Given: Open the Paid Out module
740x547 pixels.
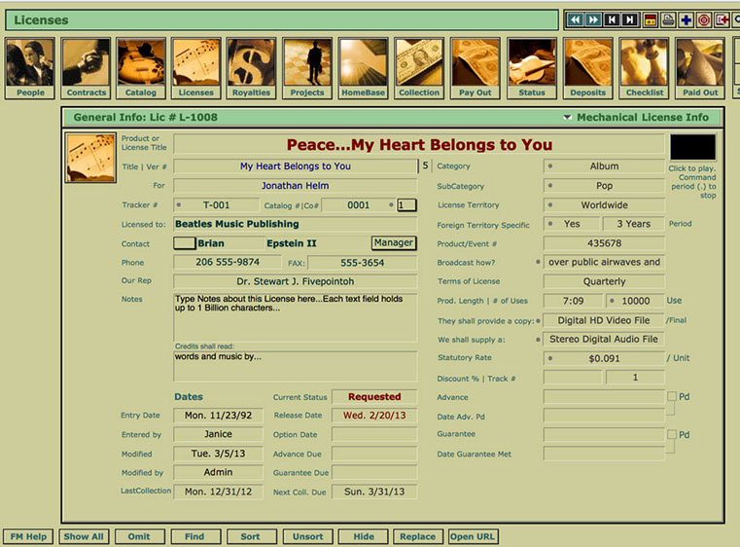Looking at the screenshot, I should coord(700,68).
